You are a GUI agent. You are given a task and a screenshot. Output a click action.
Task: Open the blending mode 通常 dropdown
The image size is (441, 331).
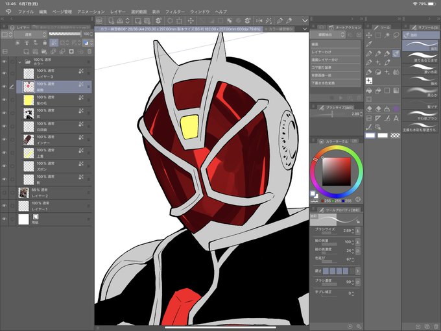pos(30,34)
